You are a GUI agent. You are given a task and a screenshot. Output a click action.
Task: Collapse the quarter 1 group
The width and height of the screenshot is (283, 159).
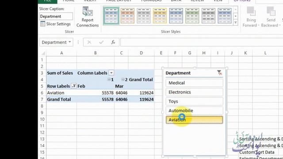tap(109, 79)
